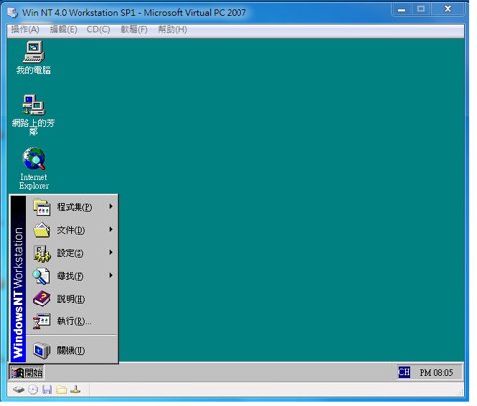Screen dimensions: 477x406
Task: Expand the 設定(S) submenu arrow
Action: tap(111, 252)
